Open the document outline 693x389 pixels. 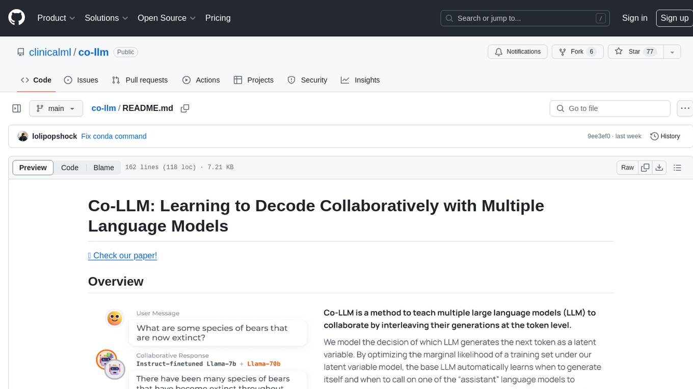click(677, 168)
